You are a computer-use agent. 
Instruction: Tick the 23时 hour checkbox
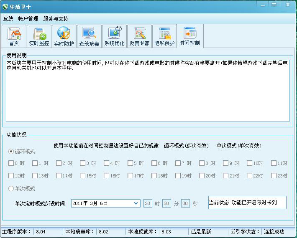[274, 176]
